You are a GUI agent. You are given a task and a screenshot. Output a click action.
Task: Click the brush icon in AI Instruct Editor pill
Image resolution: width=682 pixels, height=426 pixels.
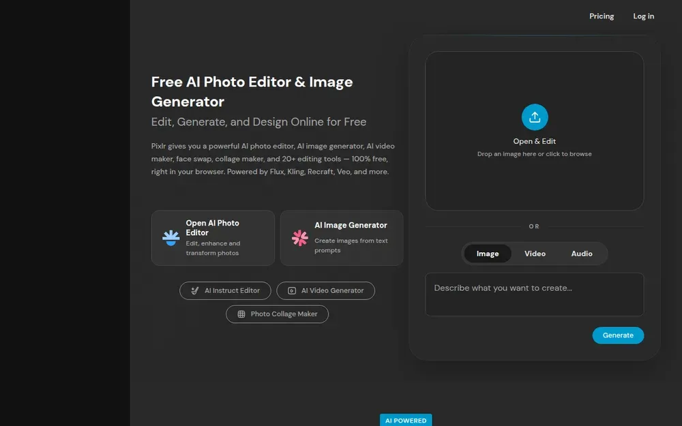click(x=195, y=291)
